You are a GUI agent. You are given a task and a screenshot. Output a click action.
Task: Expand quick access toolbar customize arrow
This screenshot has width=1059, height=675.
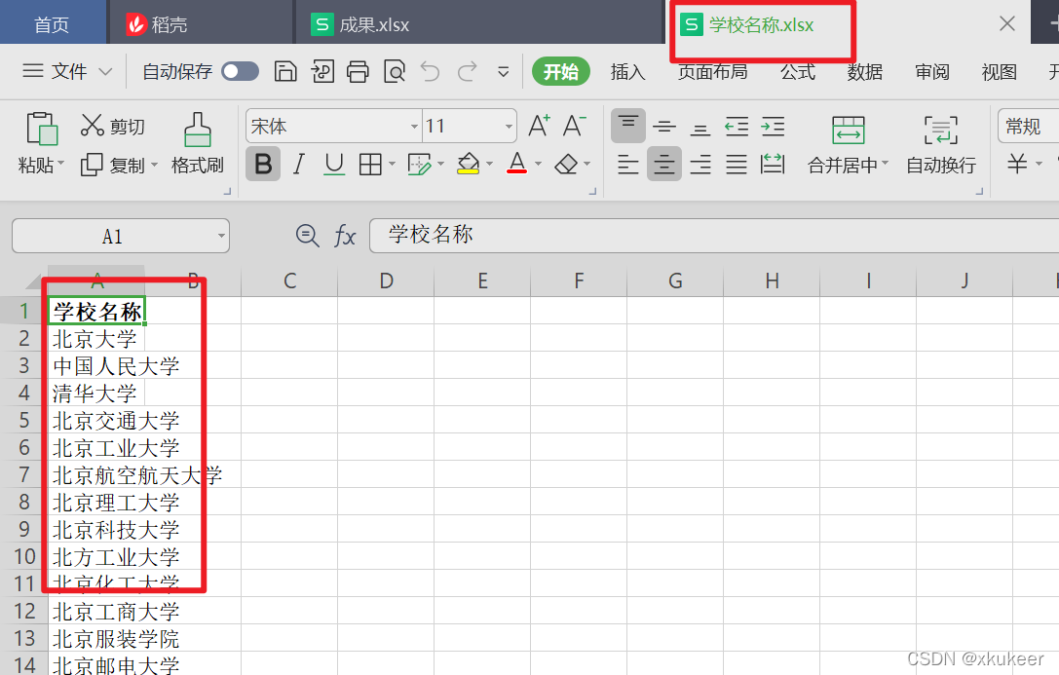(x=503, y=71)
